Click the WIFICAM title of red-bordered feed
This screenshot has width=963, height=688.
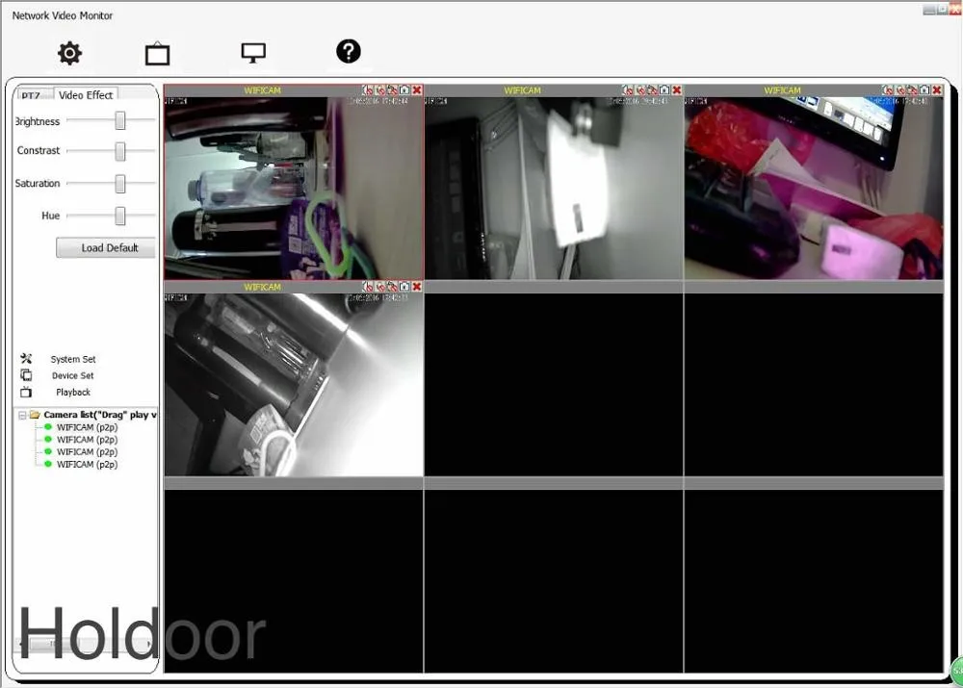tap(262, 90)
